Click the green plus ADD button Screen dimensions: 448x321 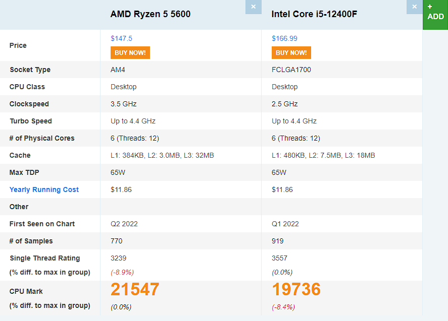coord(435,12)
